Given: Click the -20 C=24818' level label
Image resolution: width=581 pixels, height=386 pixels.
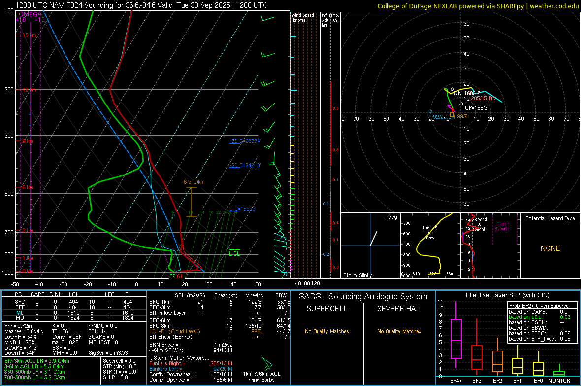Looking at the screenshot, I should (245, 165).
